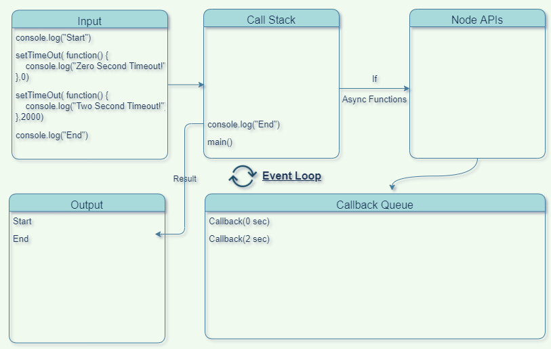The width and height of the screenshot is (551, 349).
Task: Select Callback(2 sec) queue entry
Action: coord(239,239)
